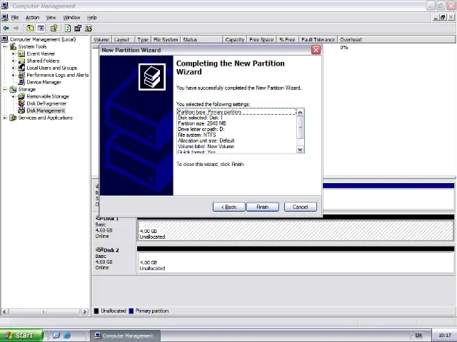Click the Device Manager tree icon

tap(21, 82)
